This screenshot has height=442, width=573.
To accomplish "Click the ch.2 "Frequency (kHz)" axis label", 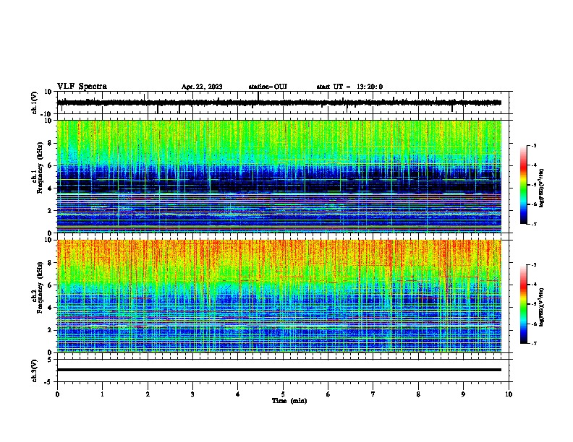I will point(40,287).
